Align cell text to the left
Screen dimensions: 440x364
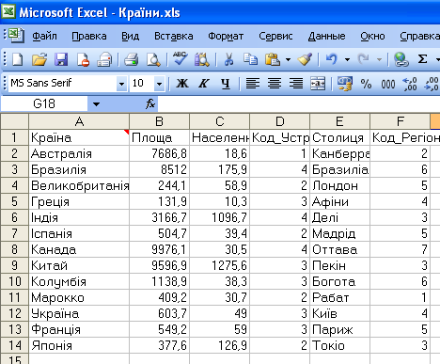(253, 84)
